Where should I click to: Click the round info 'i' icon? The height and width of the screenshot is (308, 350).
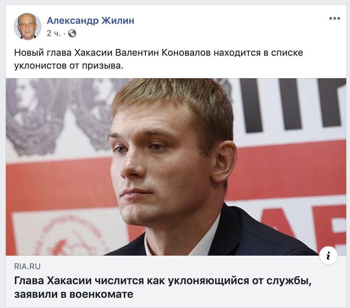tap(328, 256)
